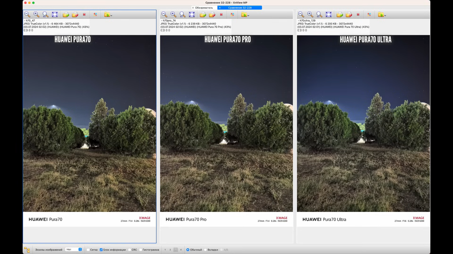Uncheck the Блок информации checkbox
This screenshot has width=453, height=254.
pyautogui.click(x=101, y=250)
